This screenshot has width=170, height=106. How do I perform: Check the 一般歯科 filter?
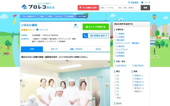(116, 34)
